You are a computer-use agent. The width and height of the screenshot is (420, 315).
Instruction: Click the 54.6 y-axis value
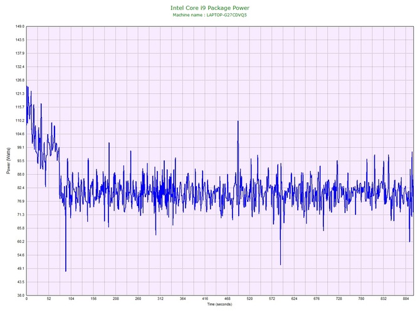(x=21, y=255)
